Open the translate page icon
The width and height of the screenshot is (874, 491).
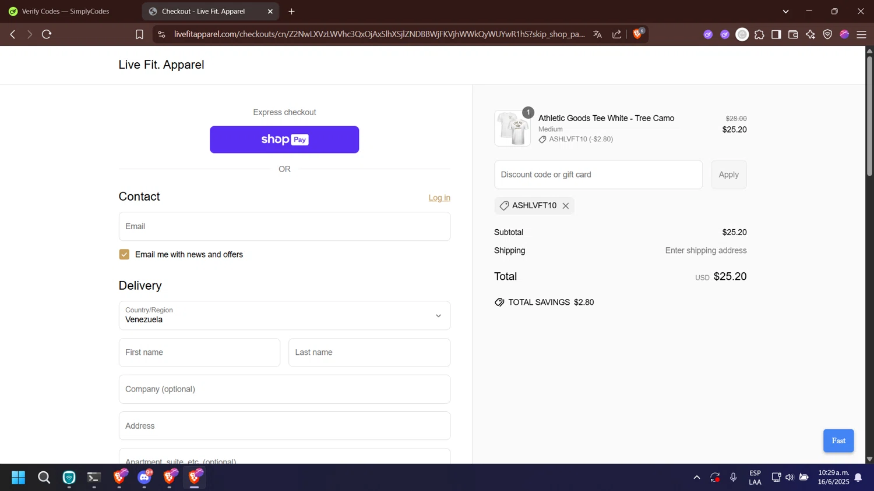[597, 34]
